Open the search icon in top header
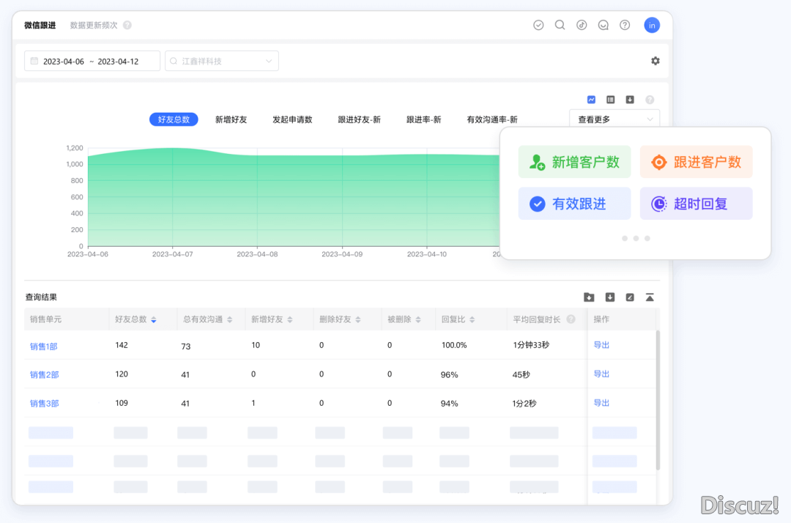The height and width of the screenshot is (523, 791). (560, 25)
